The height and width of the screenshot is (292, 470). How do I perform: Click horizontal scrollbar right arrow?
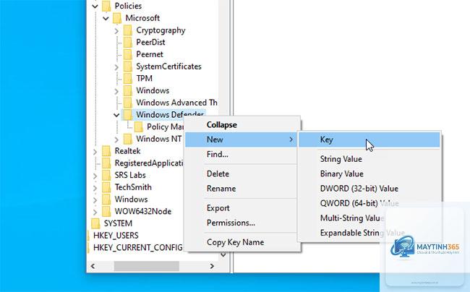point(212,266)
